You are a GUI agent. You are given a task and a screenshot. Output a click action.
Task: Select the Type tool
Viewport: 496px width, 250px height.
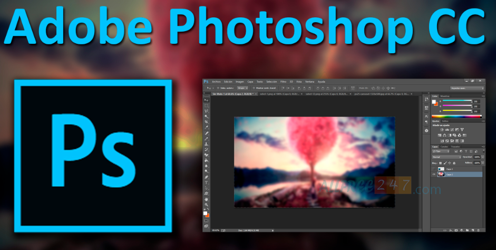point(207,182)
